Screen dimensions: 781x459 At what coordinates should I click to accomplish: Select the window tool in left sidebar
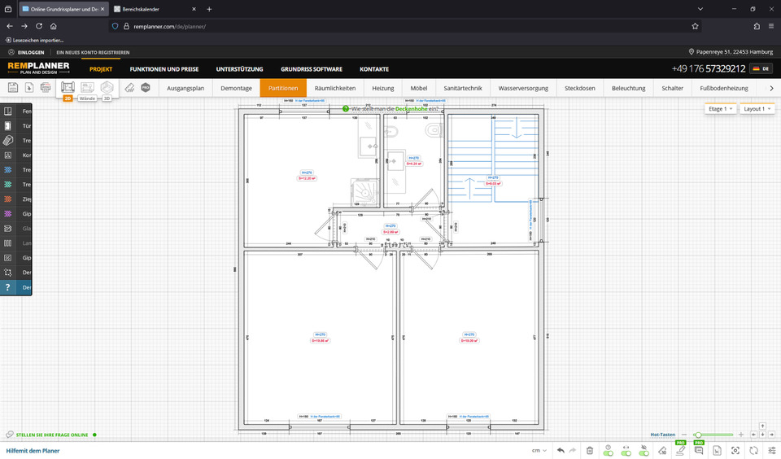pos(8,111)
